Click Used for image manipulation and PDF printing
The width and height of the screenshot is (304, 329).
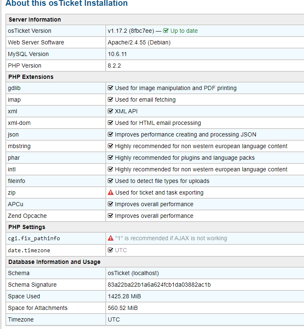pyautogui.click(x=176, y=88)
